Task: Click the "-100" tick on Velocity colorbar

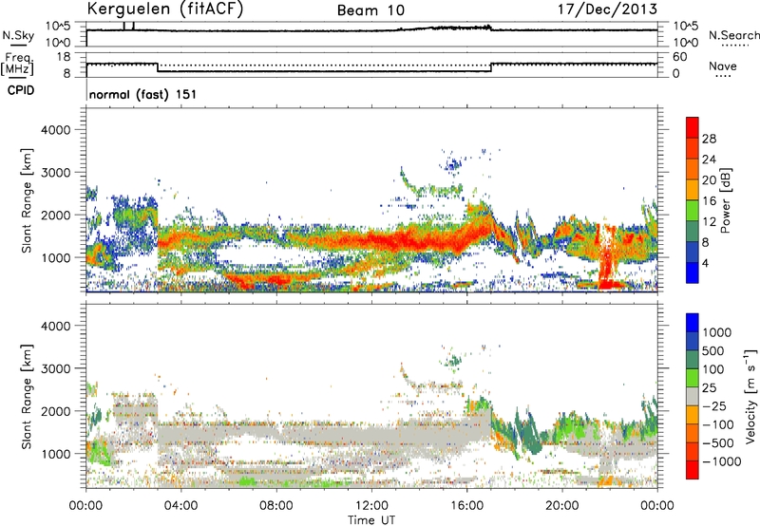Action: coord(718,424)
